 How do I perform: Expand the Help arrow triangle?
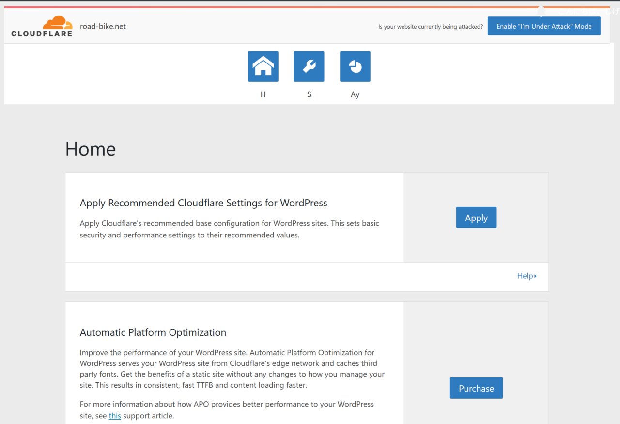click(535, 276)
